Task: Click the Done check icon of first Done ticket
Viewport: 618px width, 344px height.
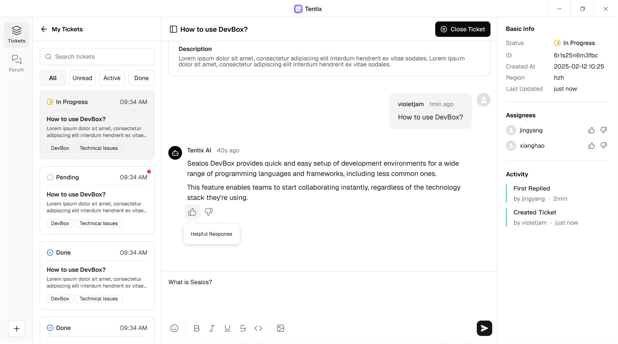Action: [x=50, y=252]
